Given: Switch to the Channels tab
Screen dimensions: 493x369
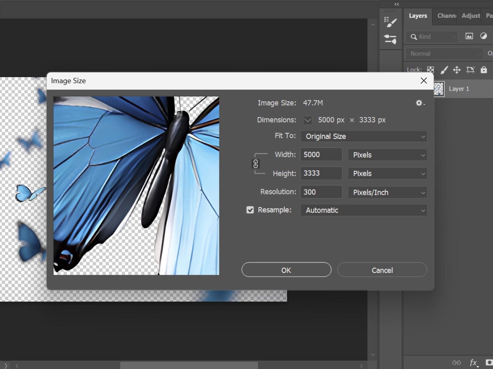Looking at the screenshot, I should (x=447, y=16).
